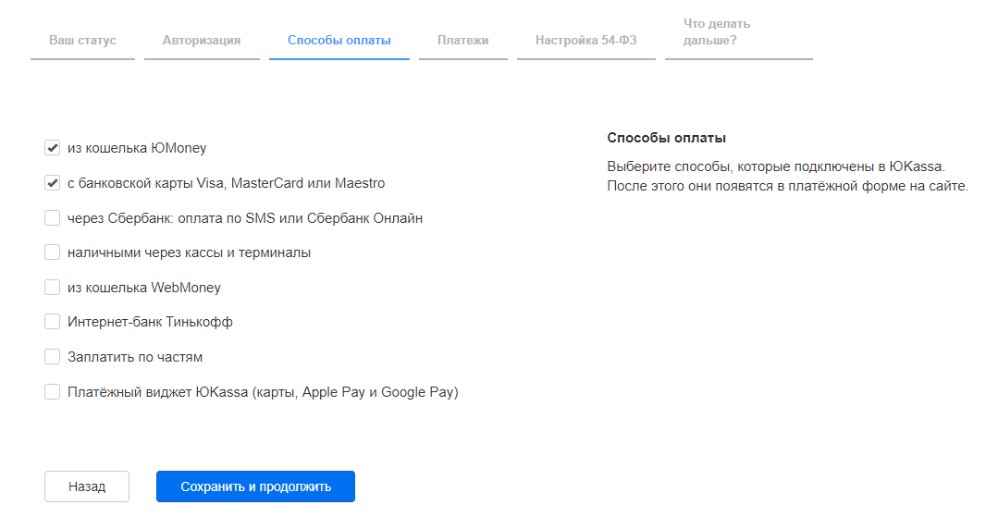This screenshot has height=517, width=998.
Task: Uncheck the ЮMoney wallet payment option
Action: coord(52,148)
